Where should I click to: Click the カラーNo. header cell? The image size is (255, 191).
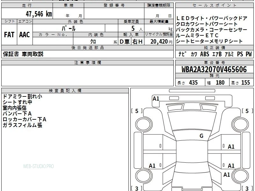53,35
